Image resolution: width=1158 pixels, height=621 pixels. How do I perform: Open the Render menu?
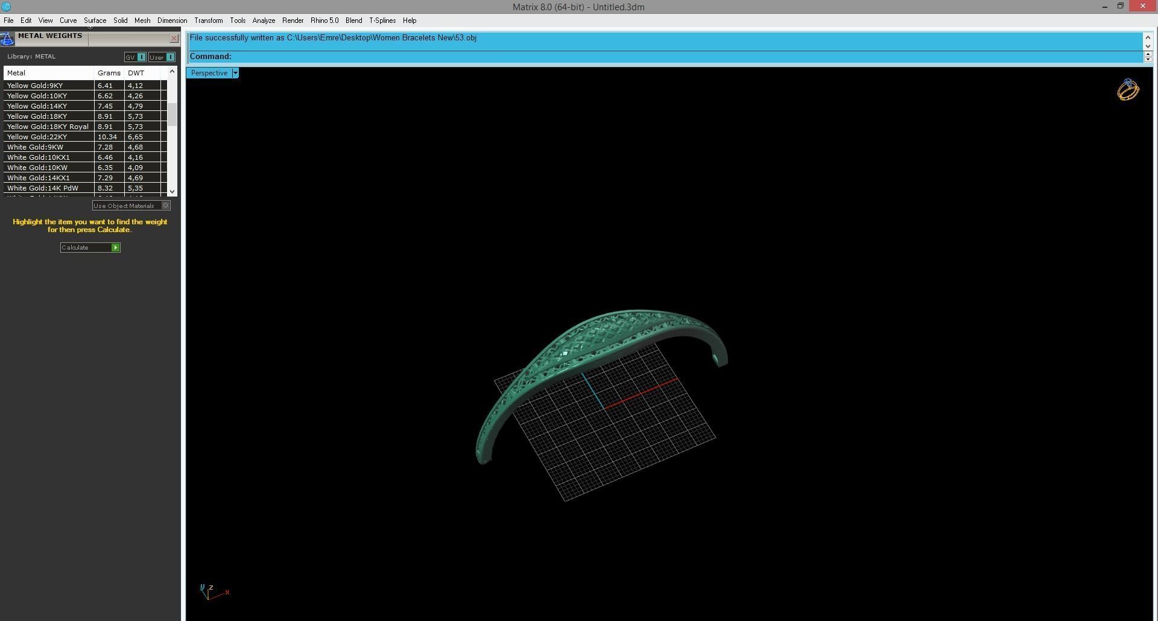(293, 20)
